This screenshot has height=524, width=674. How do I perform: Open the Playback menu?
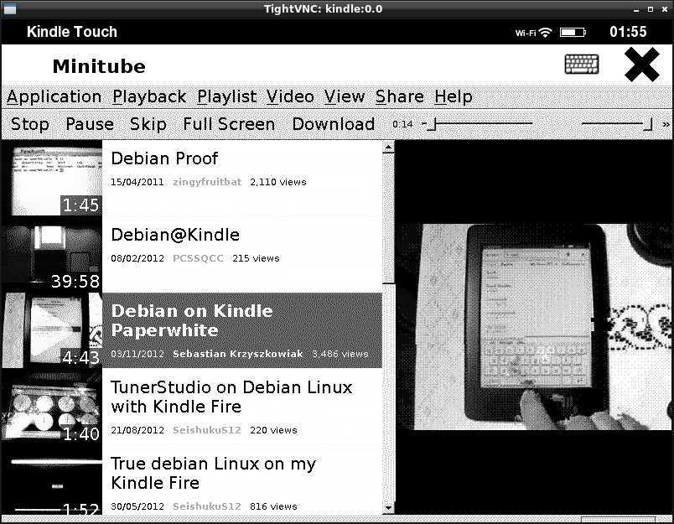click(149, 96)
